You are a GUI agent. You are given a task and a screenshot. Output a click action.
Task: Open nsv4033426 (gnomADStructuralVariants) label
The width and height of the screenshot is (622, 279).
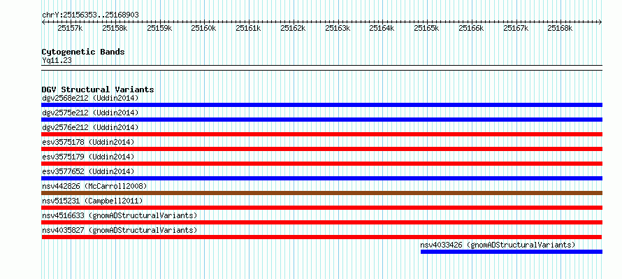[498, 245]
